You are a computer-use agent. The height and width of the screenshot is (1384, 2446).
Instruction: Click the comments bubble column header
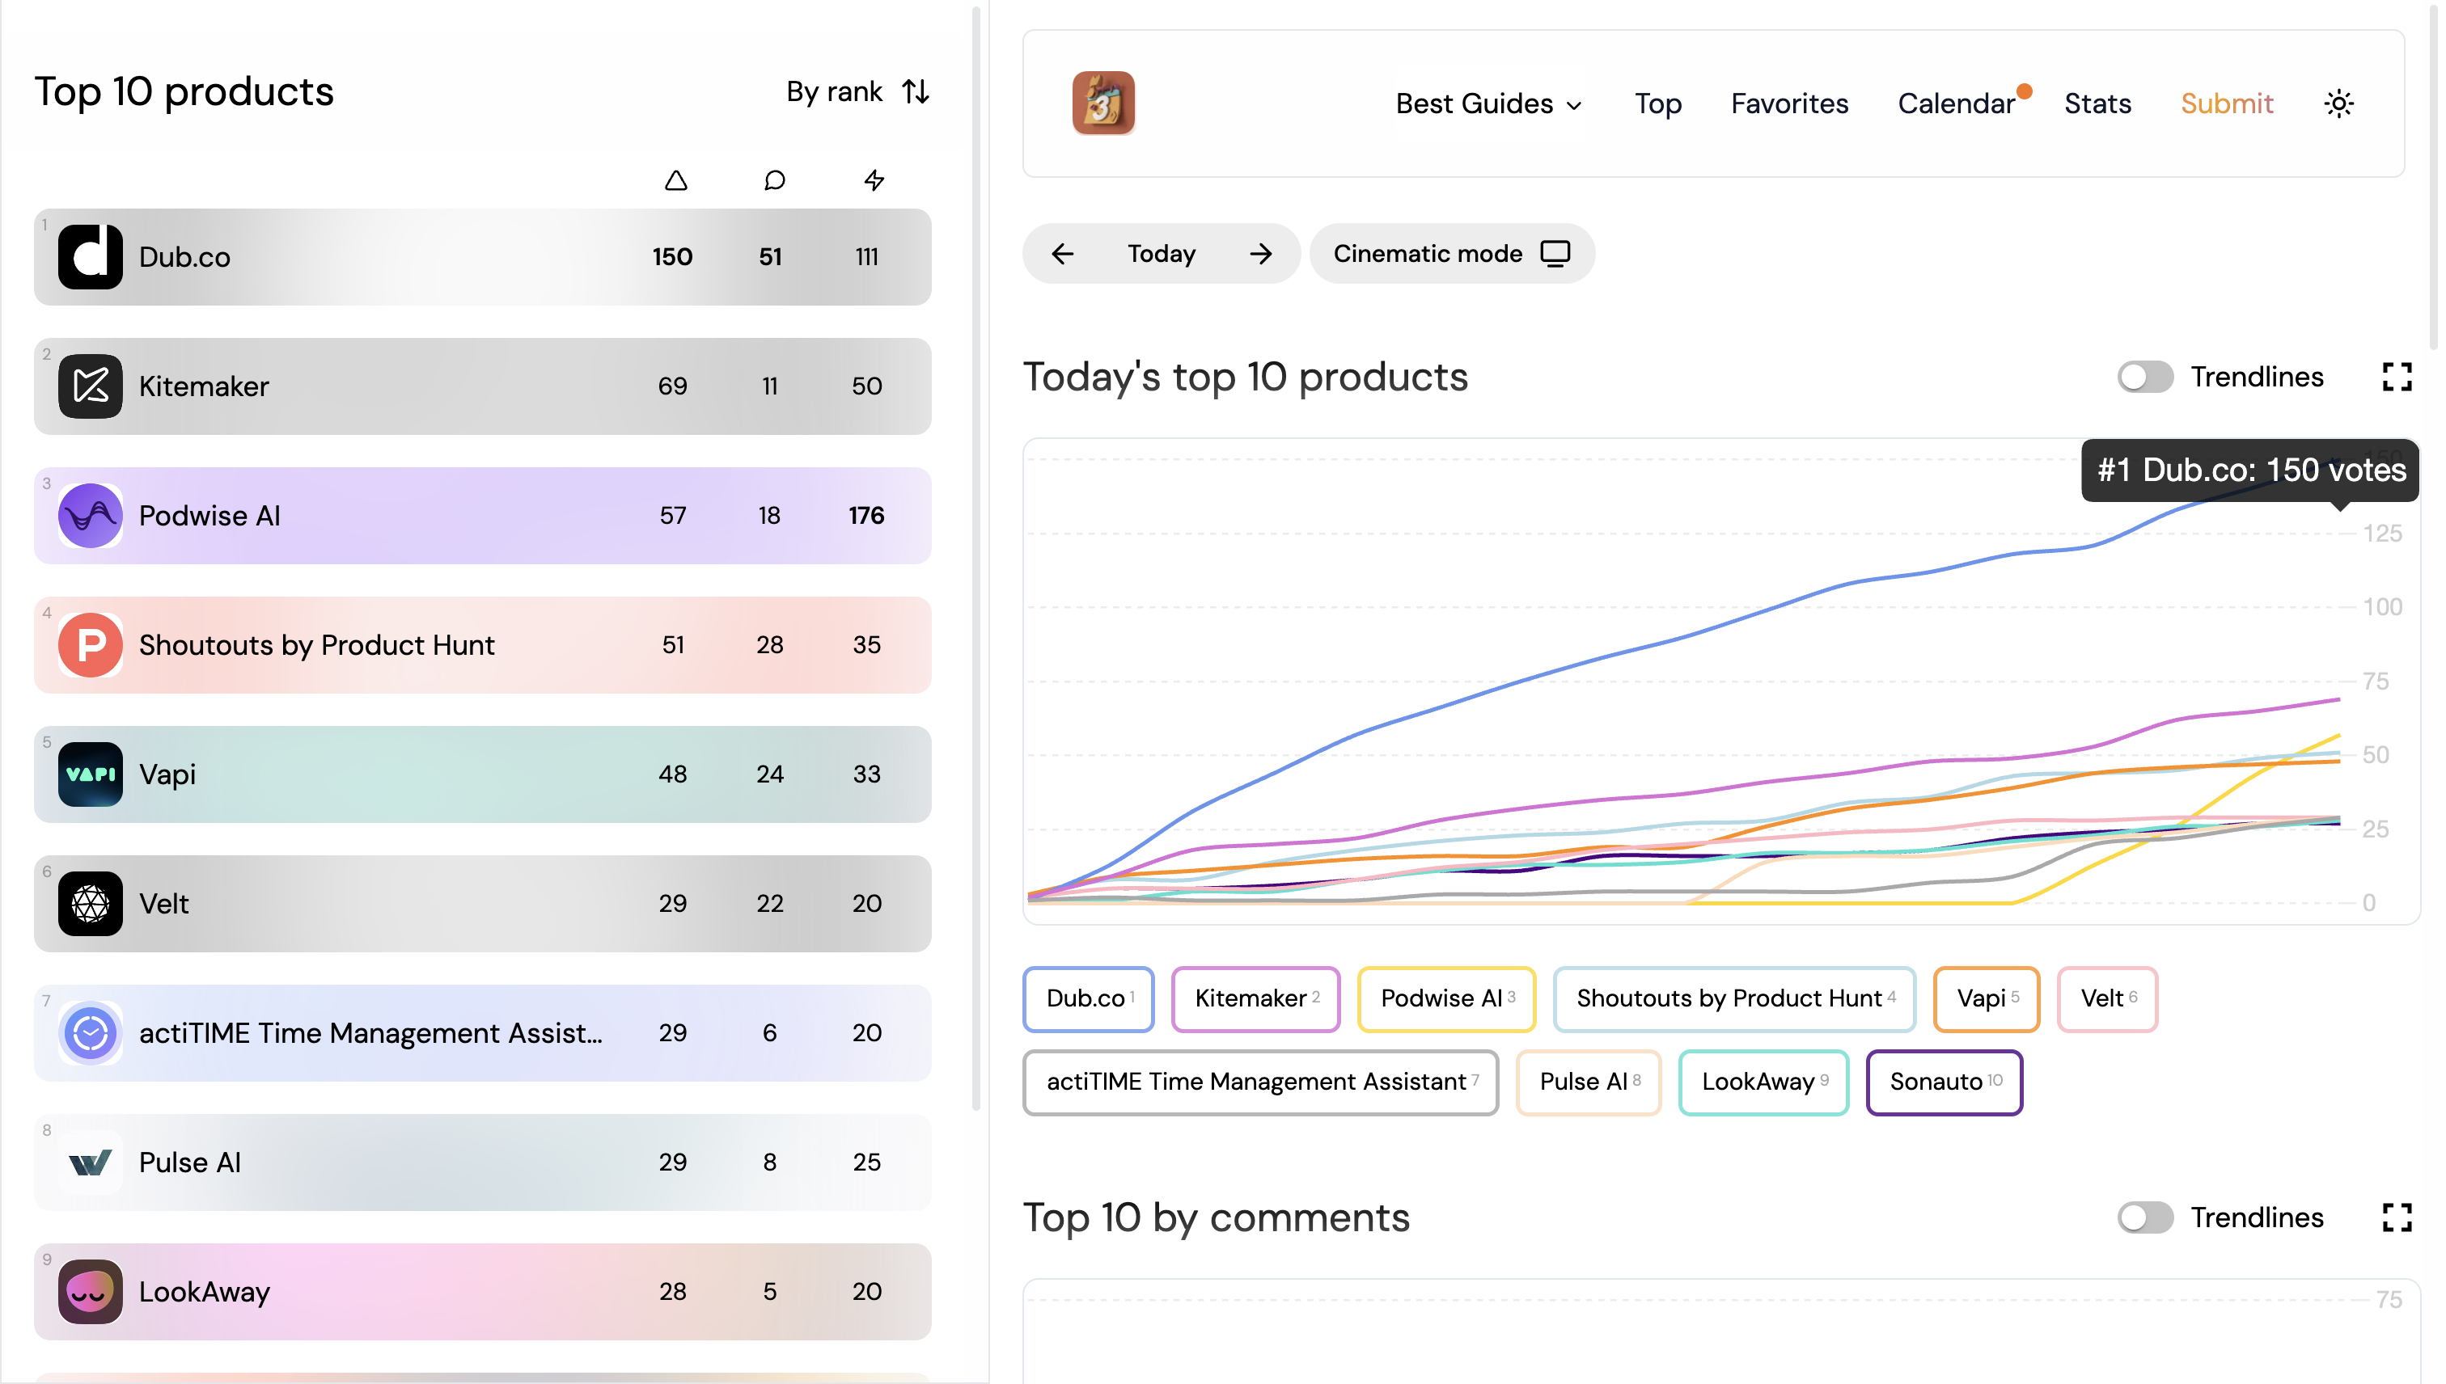click(774, 180)
